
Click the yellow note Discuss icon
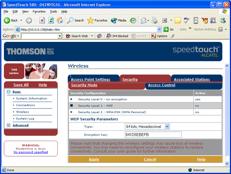point(178,21)
